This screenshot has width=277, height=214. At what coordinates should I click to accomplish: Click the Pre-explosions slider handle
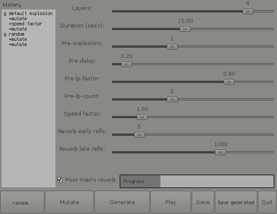click(x=172, y=46)
